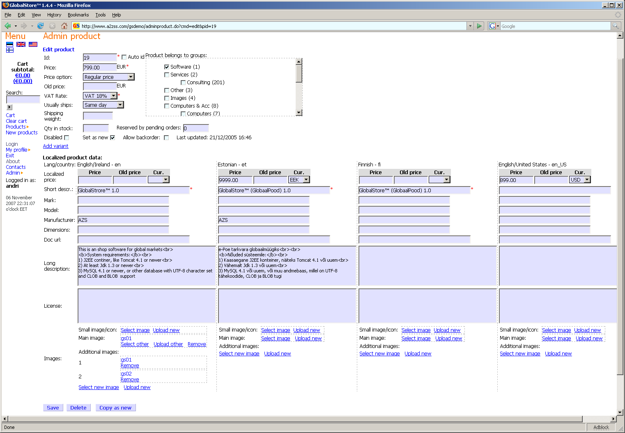Go back with the browser Back arrow
Image resolution: width=625 pixels, height=433 pixels.
click(x=8, y=26)
